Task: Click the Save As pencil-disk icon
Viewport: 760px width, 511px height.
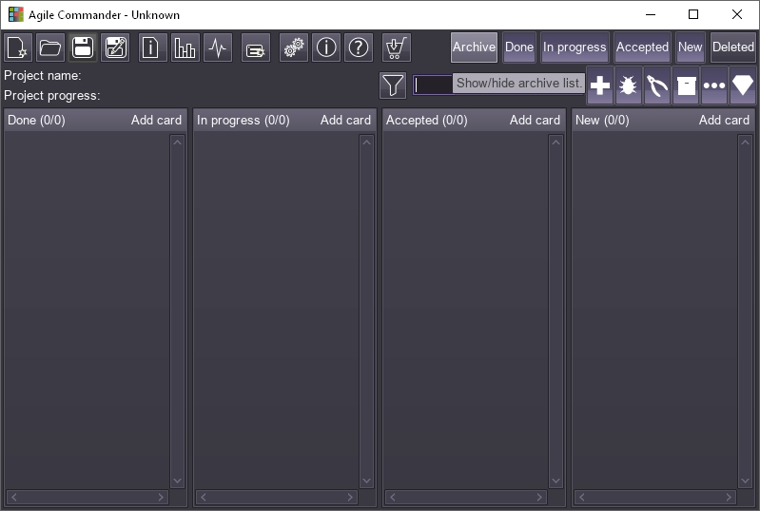Action: (x=115, y=47)
